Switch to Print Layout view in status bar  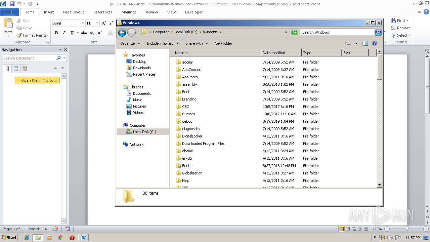342,229
